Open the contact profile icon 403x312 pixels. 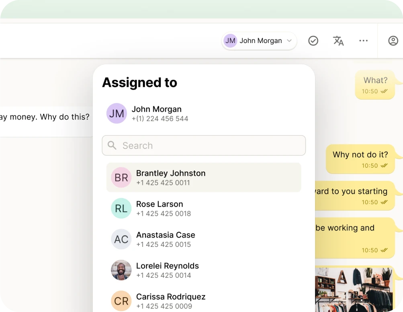pyautogui.click(x=393, y=41)
